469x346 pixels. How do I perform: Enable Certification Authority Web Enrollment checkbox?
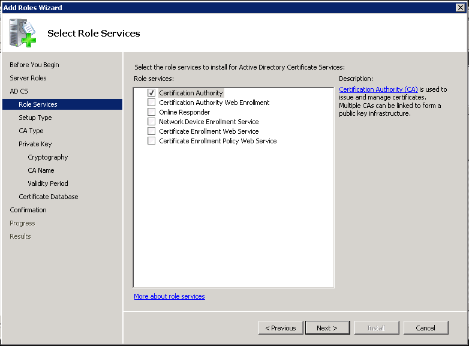click(x=151, y=103)
